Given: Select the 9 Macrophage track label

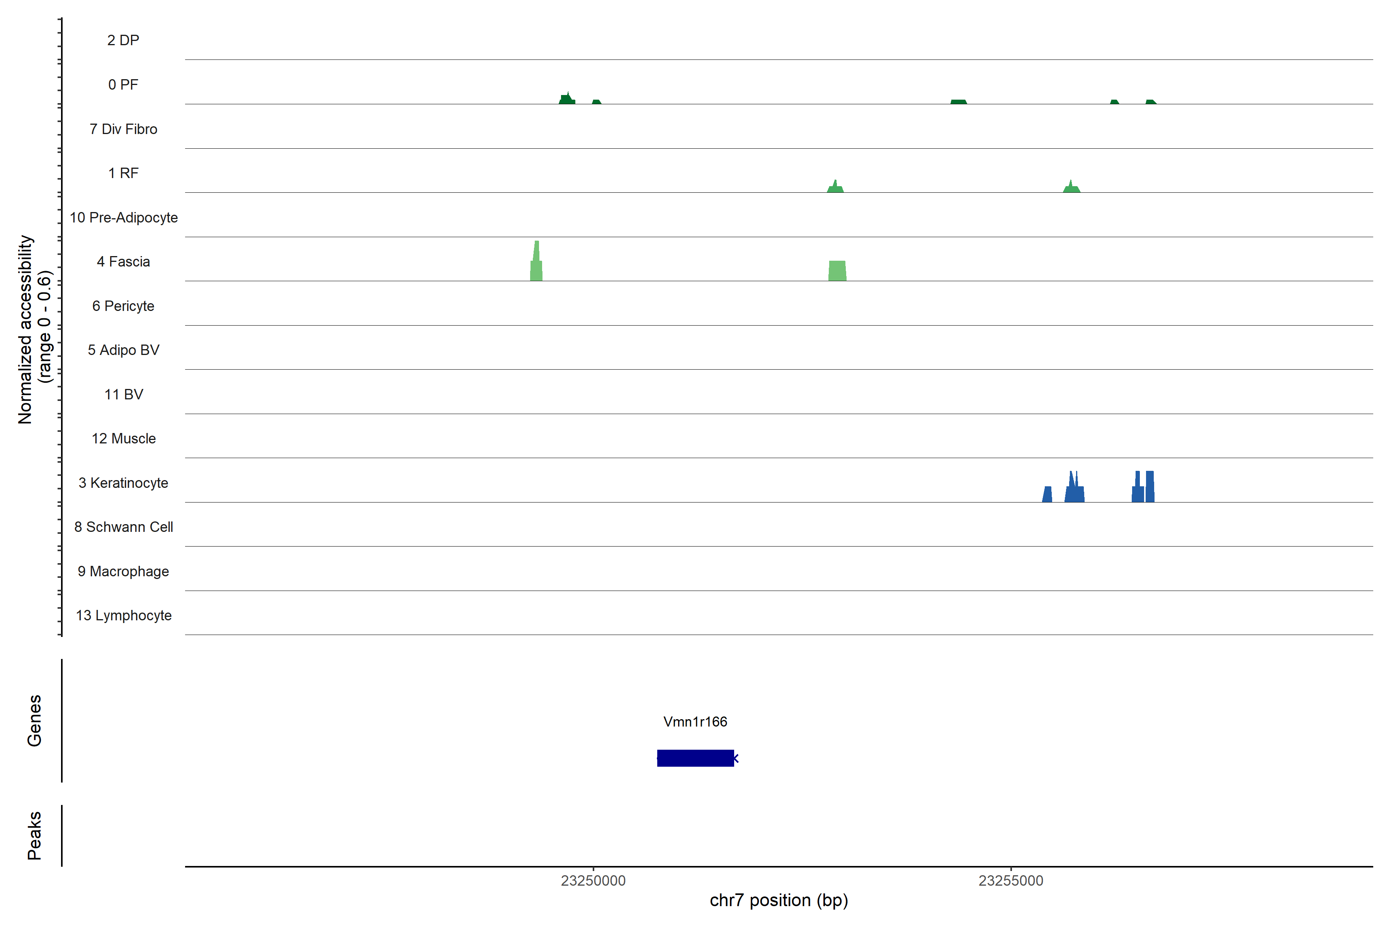Looking at the screenshot, I should [x=123, y=571].
